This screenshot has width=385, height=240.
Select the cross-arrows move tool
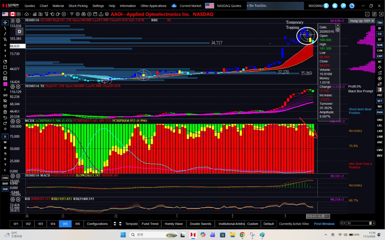coord(5,22)
